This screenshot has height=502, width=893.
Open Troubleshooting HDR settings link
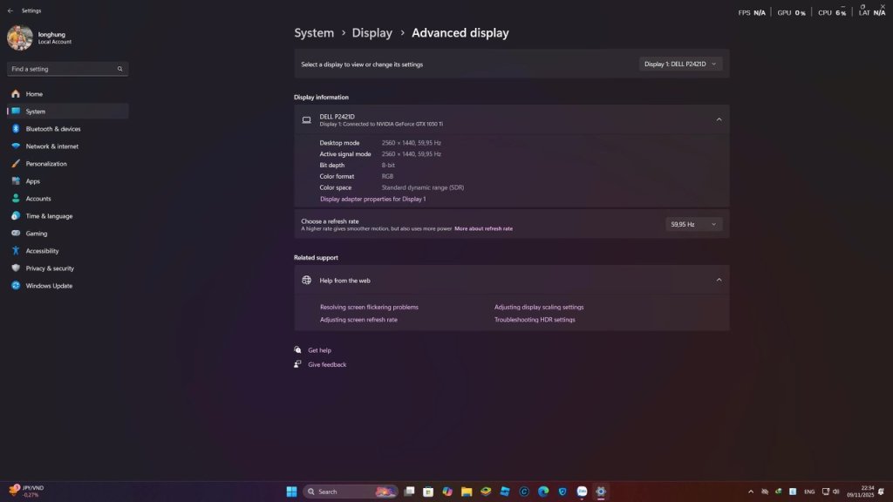click(x=535, y=320)
